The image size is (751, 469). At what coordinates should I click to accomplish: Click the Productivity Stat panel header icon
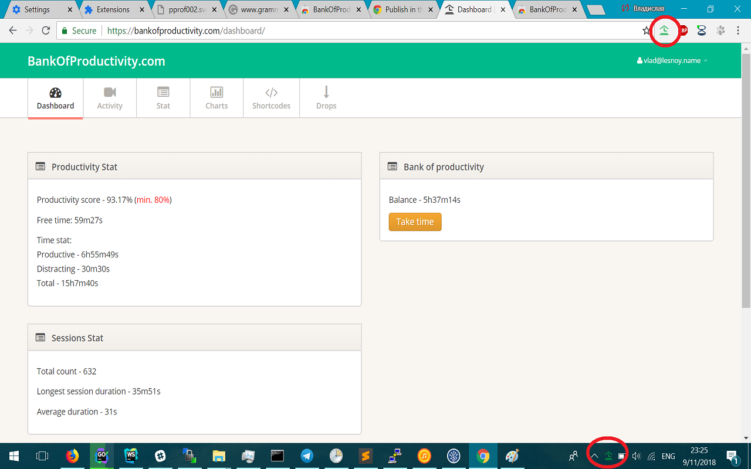coord(40,166)
